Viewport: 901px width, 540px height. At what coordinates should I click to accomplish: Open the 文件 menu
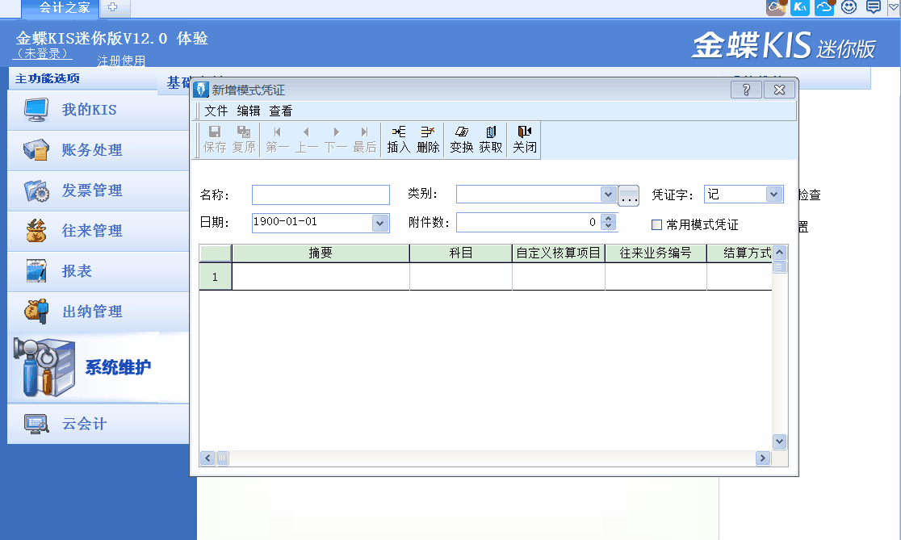[216, 111]
